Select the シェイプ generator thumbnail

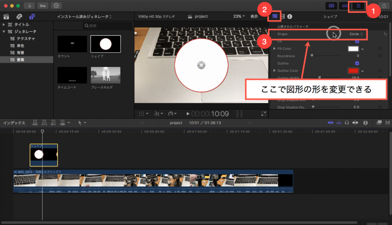click(x=105, y=44)
